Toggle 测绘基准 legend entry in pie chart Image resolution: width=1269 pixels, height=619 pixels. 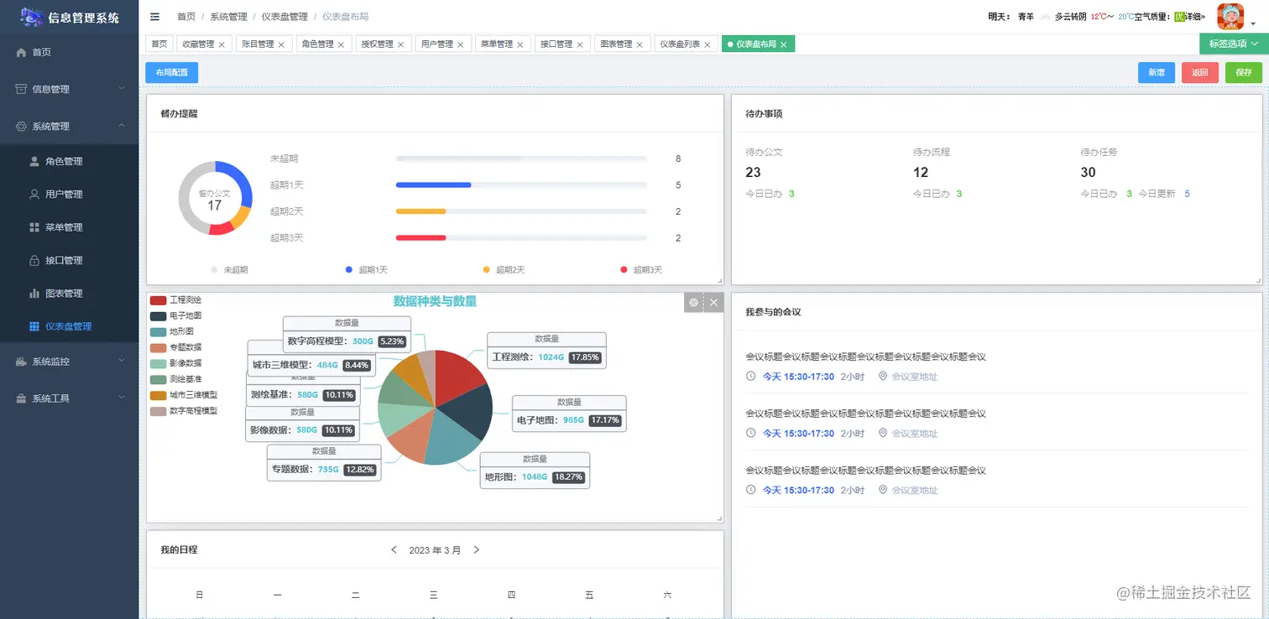pos(175,379)
